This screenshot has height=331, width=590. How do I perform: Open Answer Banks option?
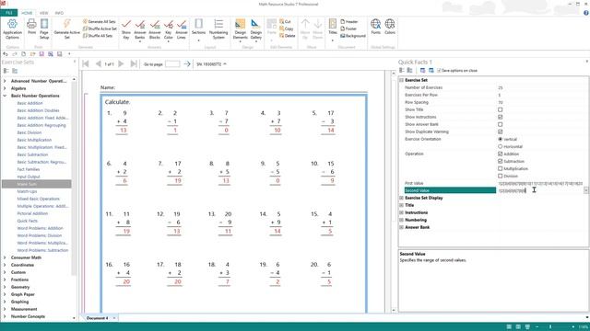pyautogui.click(x=140, y=29)
